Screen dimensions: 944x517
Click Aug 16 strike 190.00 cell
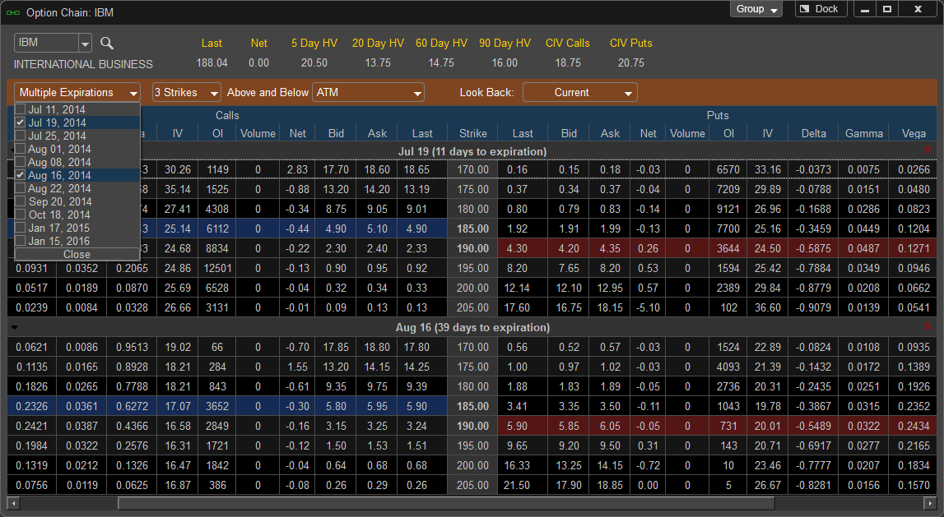click(472, 426)
